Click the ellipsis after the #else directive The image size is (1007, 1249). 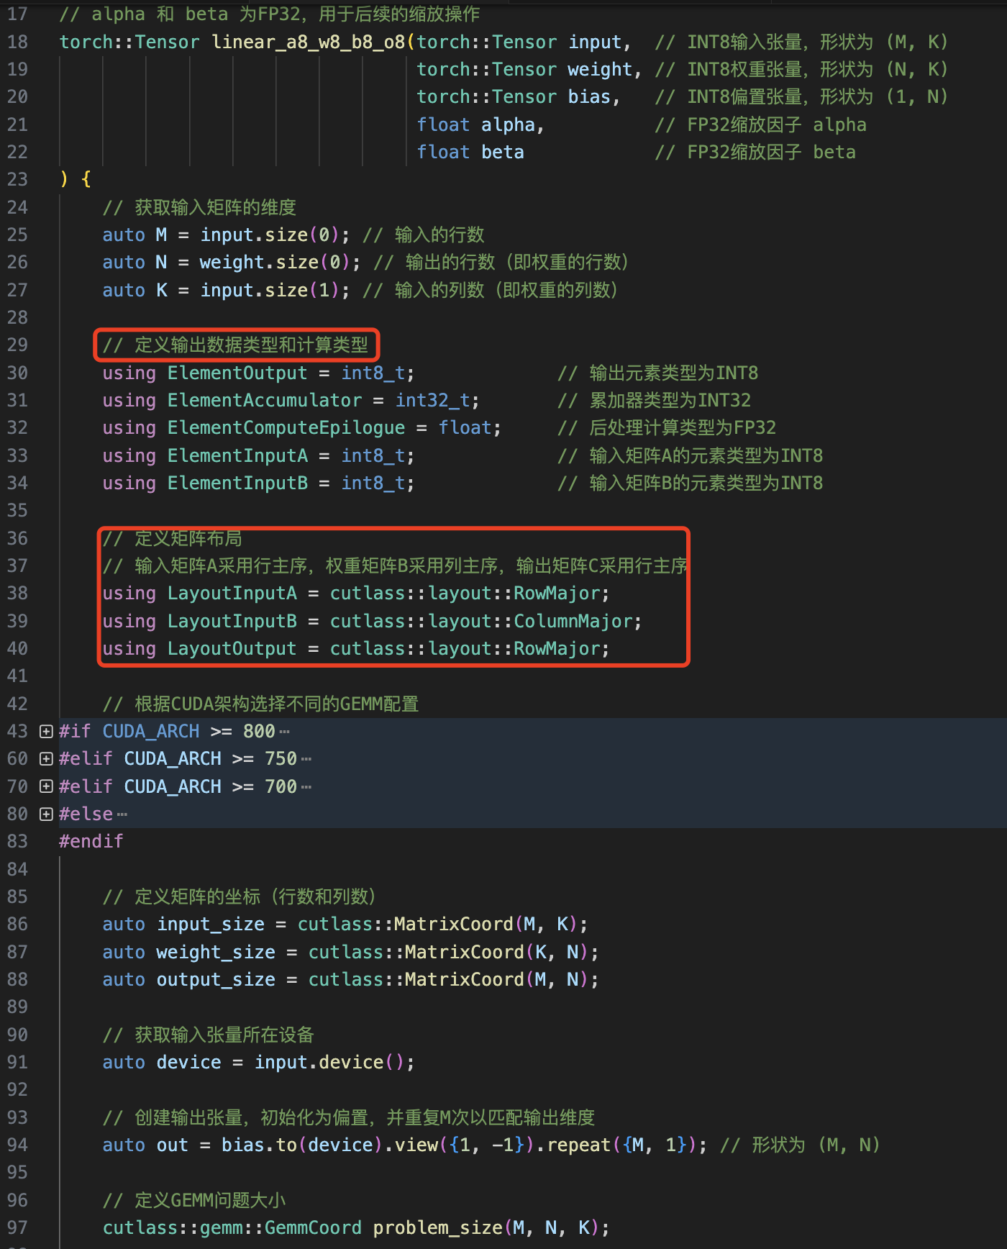tap(122, 815)
